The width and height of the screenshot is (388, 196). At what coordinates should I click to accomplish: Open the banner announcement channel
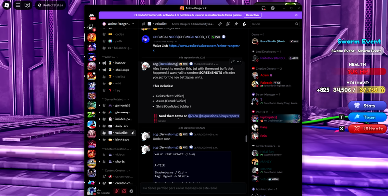[x=118, y=63]
